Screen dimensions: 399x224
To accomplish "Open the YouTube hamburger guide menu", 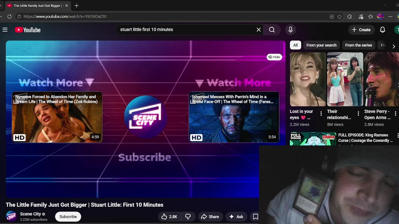I will (5, 30).
